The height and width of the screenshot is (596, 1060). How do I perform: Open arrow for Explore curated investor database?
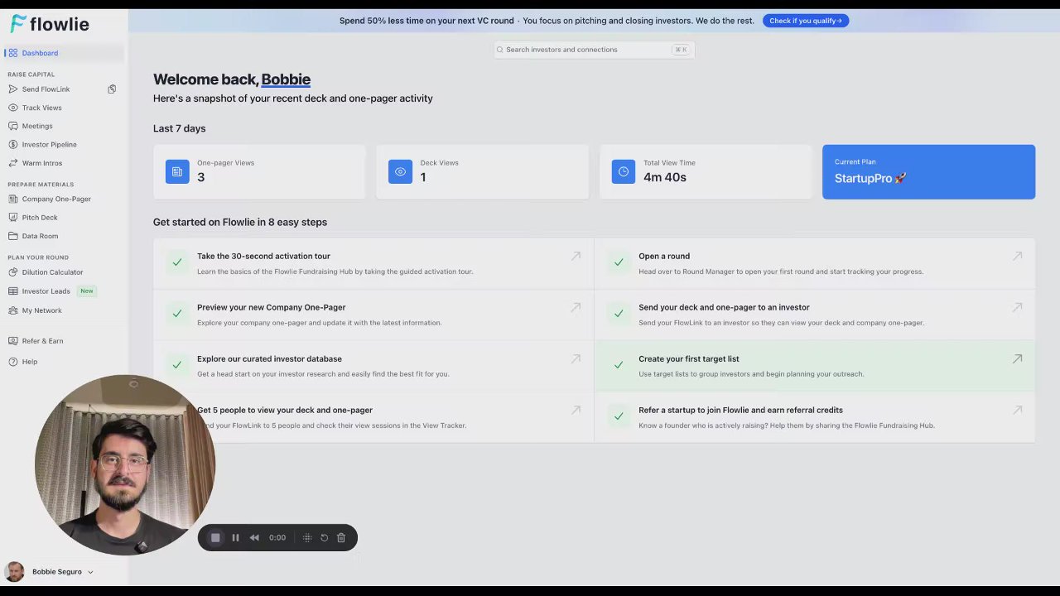click(x=576, y=359)
